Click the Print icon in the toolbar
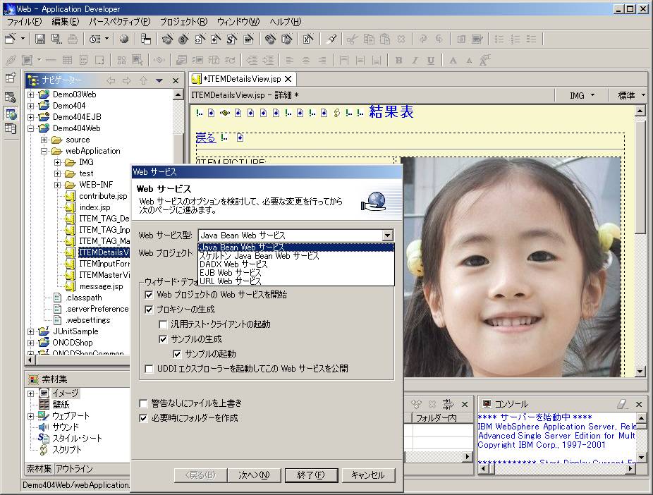This screenshot has height=495, width=653. (x=74, y=39)
